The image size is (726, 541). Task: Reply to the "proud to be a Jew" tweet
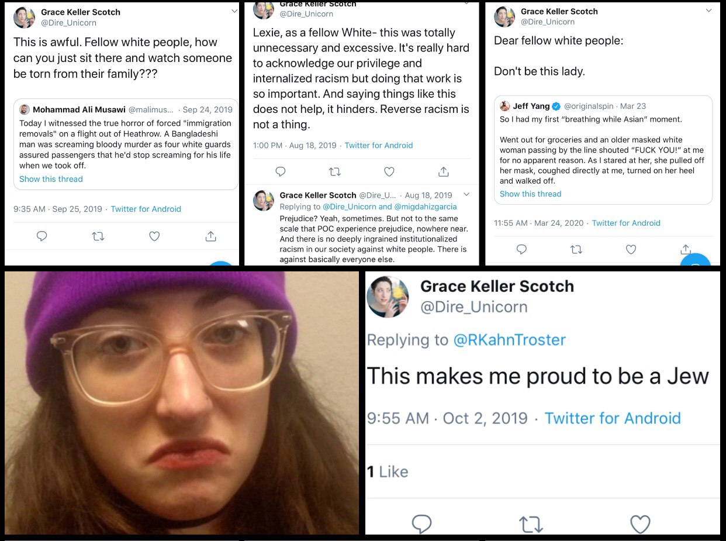(x=421, y=523)
